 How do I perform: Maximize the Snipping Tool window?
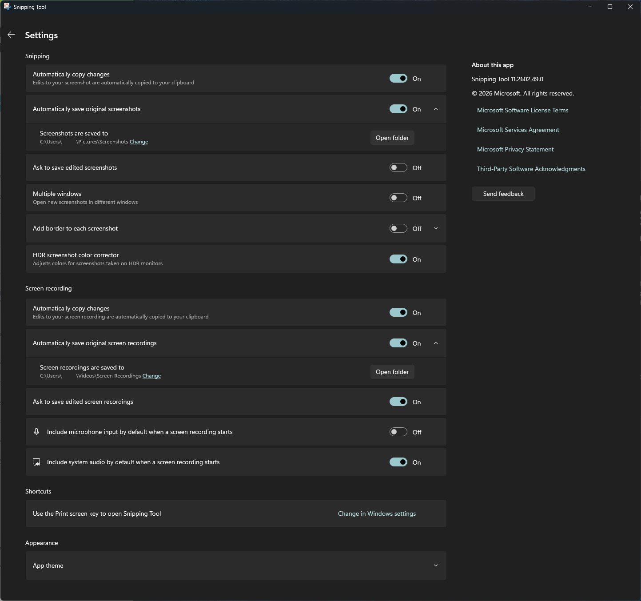point(610,7)
